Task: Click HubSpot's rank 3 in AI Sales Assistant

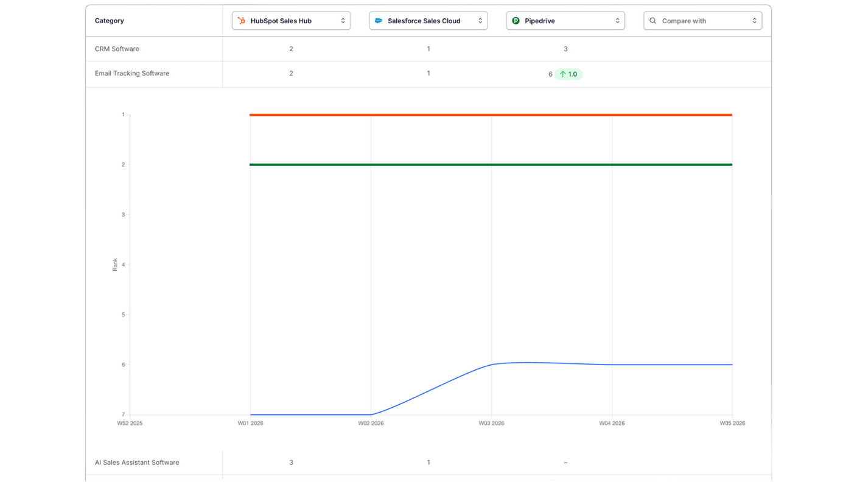Action: (291, 463)
